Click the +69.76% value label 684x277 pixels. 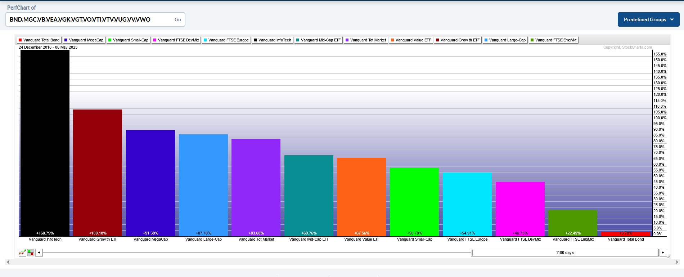309,233
